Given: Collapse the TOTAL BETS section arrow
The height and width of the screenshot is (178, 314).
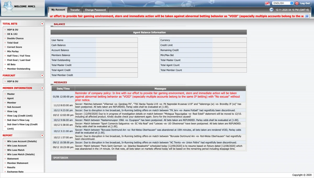Looking at the screenshot, I should [42, 24].
